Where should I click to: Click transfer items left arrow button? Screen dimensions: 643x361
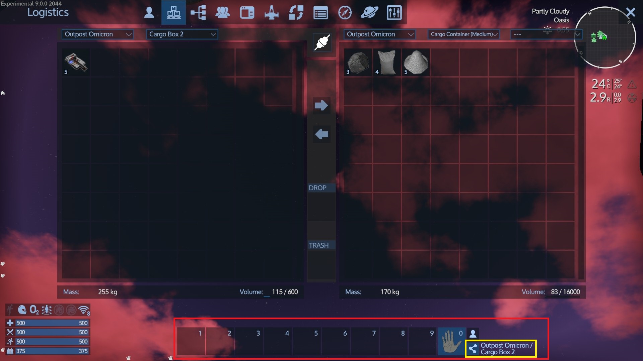pyautogui.click(x=321, y=134)
